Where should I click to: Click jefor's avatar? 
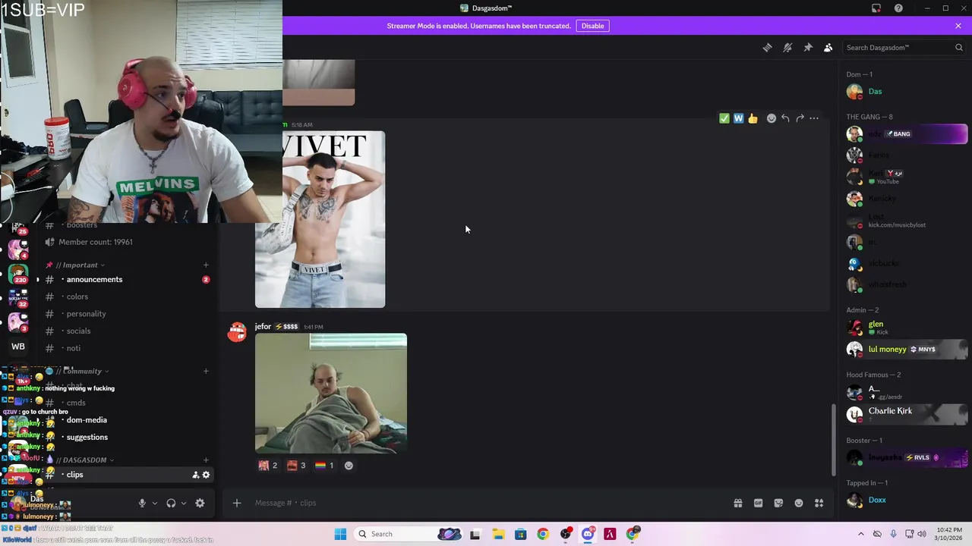point(237,331)
